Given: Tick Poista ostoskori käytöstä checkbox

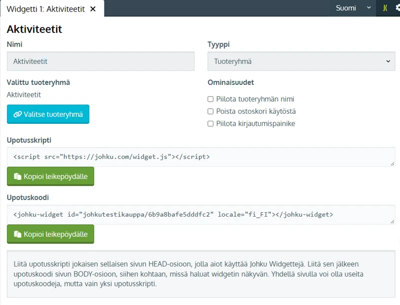Looking at the screenshot, I should (210, 111).
